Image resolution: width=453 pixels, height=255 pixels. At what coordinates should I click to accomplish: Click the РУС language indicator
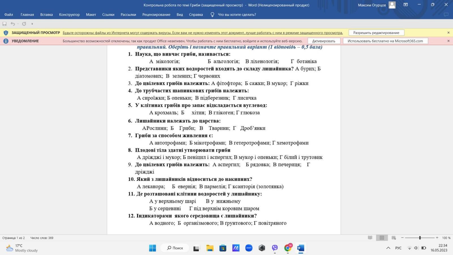tap(398, 248)
